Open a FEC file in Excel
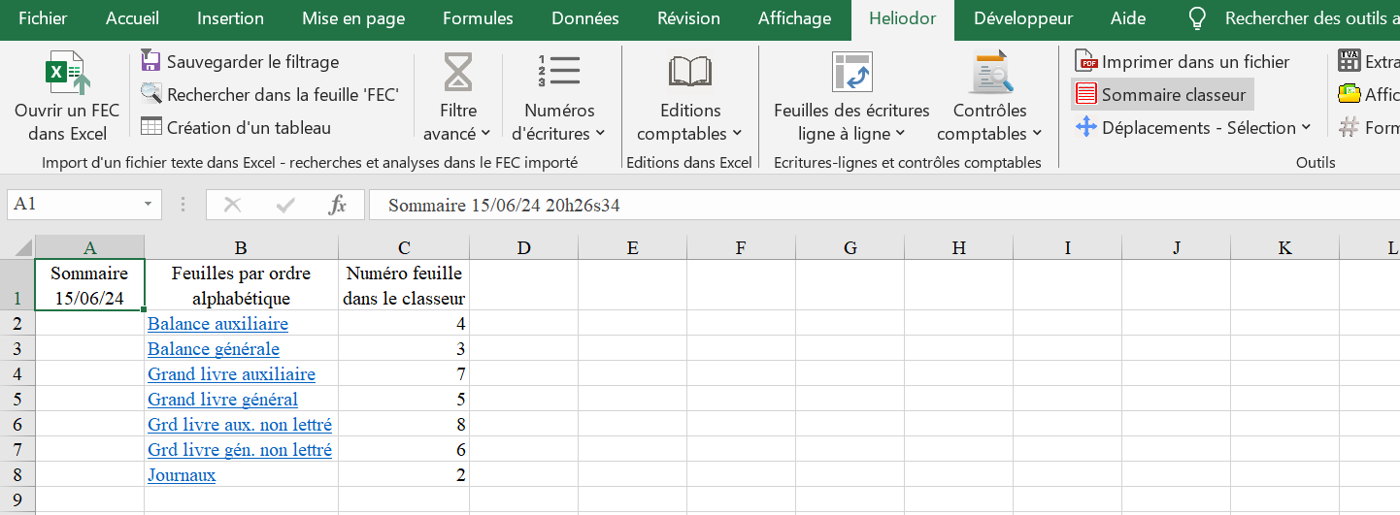1400x515 pixels. pyautogui.click(x=67, y=97)
